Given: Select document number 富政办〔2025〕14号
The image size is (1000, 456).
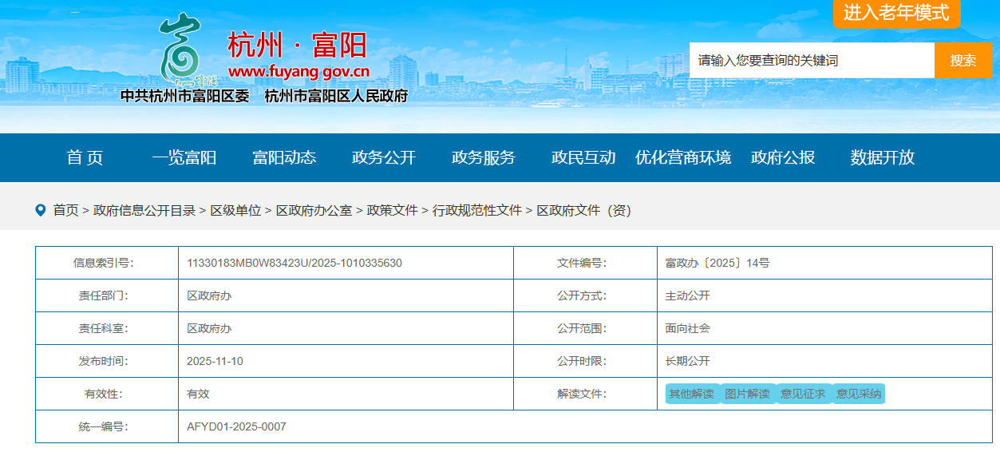Looking at the screenshot, I should click(x=717, y=263).
